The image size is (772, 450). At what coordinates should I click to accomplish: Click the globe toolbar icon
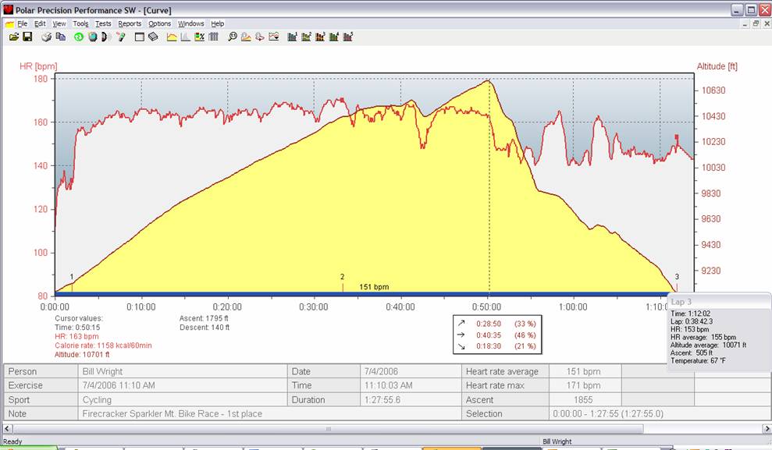[93, 37]
